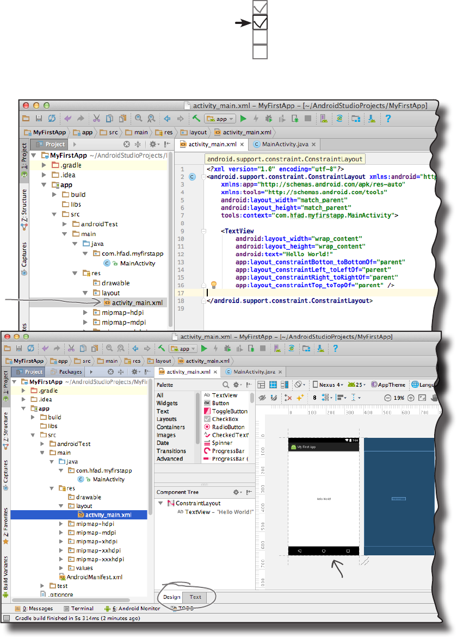Open Project Structure in the design-view window toolbar
Viewport: 457px width, 638px height.
[306, 348]
